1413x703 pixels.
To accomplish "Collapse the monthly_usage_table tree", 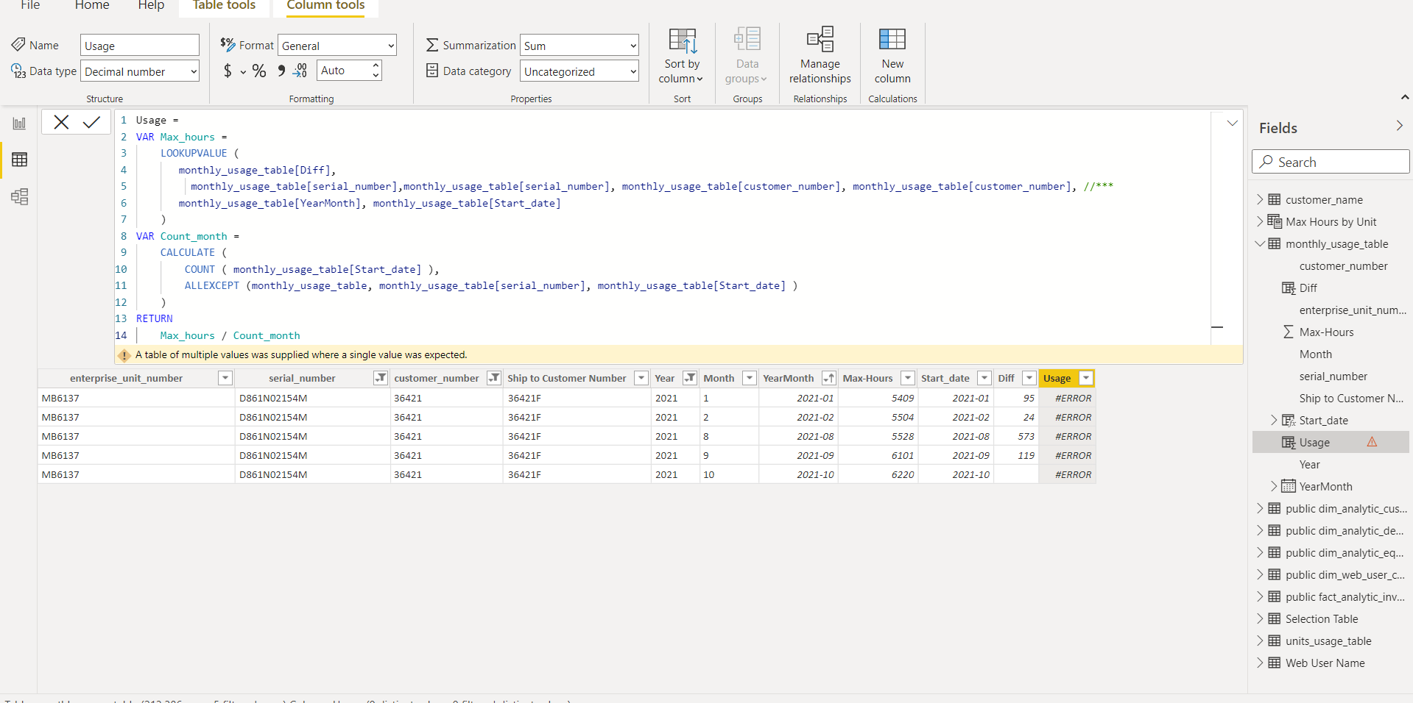I will tap(1260, 243).
